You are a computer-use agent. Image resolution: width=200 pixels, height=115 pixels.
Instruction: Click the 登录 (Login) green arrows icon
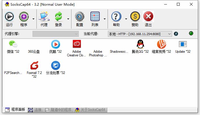point(58,16)
